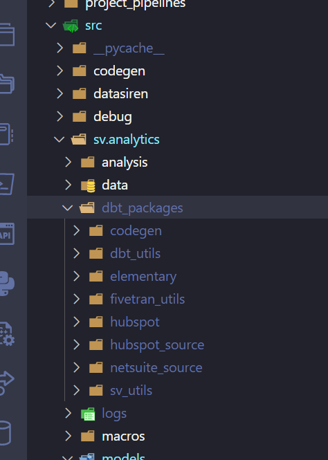Click the file settings gear icon in sidebar
The image size is (328, 460).
[x=7, y=334]
